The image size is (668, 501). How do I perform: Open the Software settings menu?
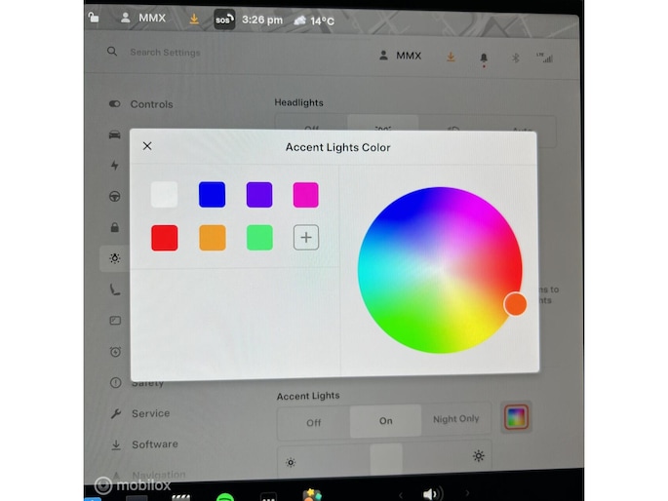point(154,444)
